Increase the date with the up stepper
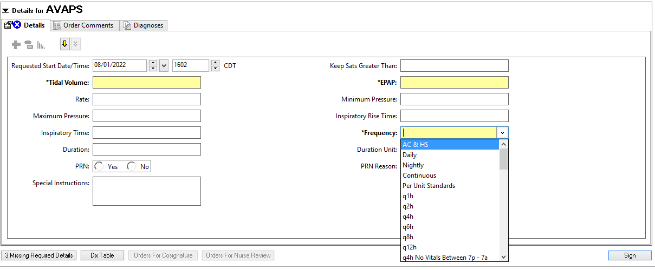Screen dimensions: 655x270 pos(153,63)
